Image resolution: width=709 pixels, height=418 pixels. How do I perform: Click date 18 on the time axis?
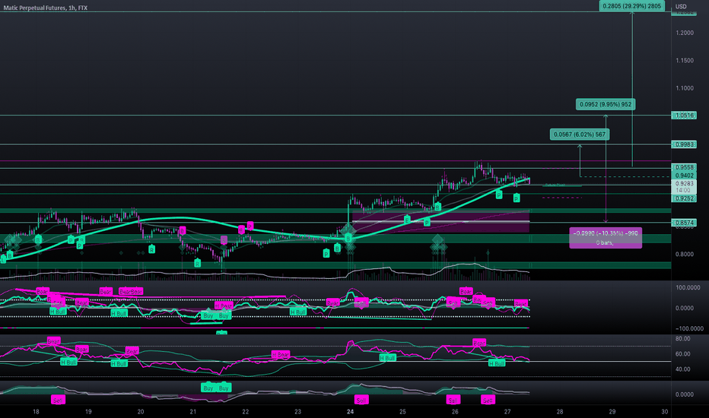(36, 412)
